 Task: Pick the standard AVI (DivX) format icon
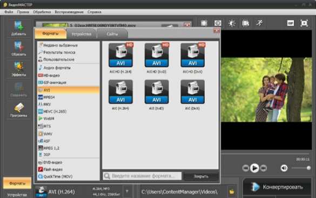coord(193,92)
